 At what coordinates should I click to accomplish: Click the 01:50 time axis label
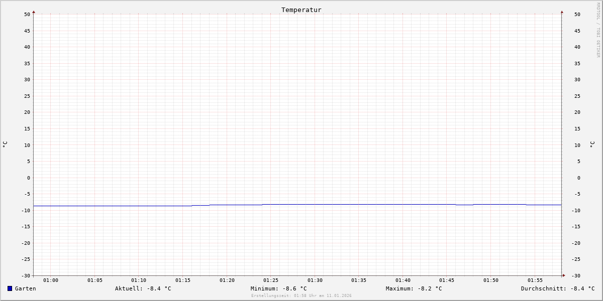491,280
